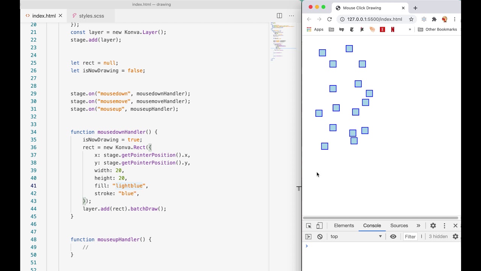Open the top JavaScript context dropdown
The width and height of the screenshot is (481, 271).
[356, 237]
